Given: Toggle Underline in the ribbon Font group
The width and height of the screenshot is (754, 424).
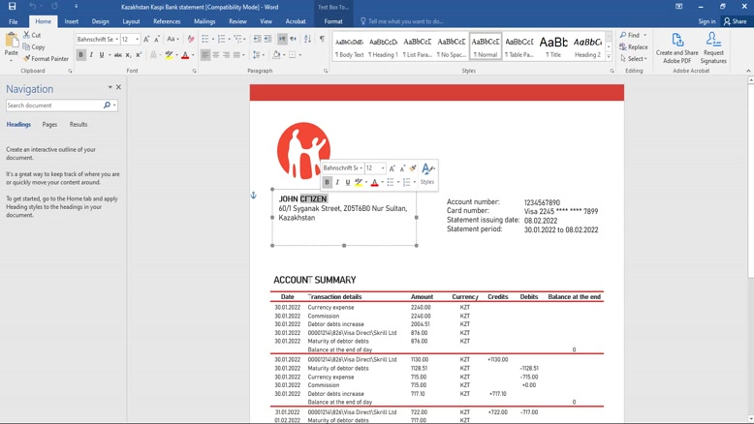Looking at the screenshot, I should click(102, 55).
